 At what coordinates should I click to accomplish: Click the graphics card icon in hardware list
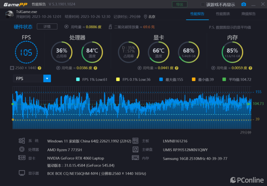tap(22, 158)
